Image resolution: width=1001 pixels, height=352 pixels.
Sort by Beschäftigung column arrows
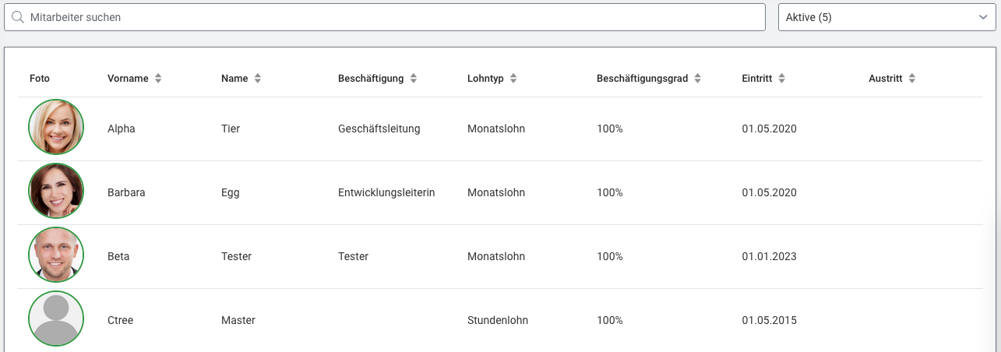tap(414, 79)
